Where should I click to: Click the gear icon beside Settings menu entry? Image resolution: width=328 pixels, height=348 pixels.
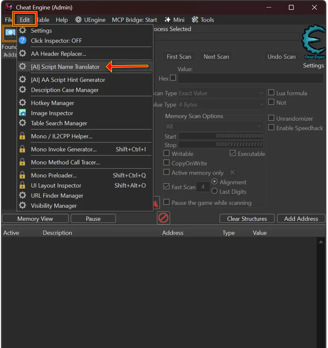(22, 30)
